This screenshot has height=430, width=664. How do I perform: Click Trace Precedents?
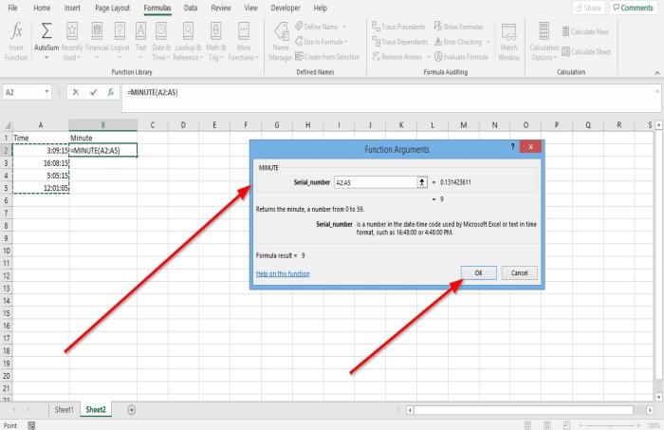pos(398,27)
